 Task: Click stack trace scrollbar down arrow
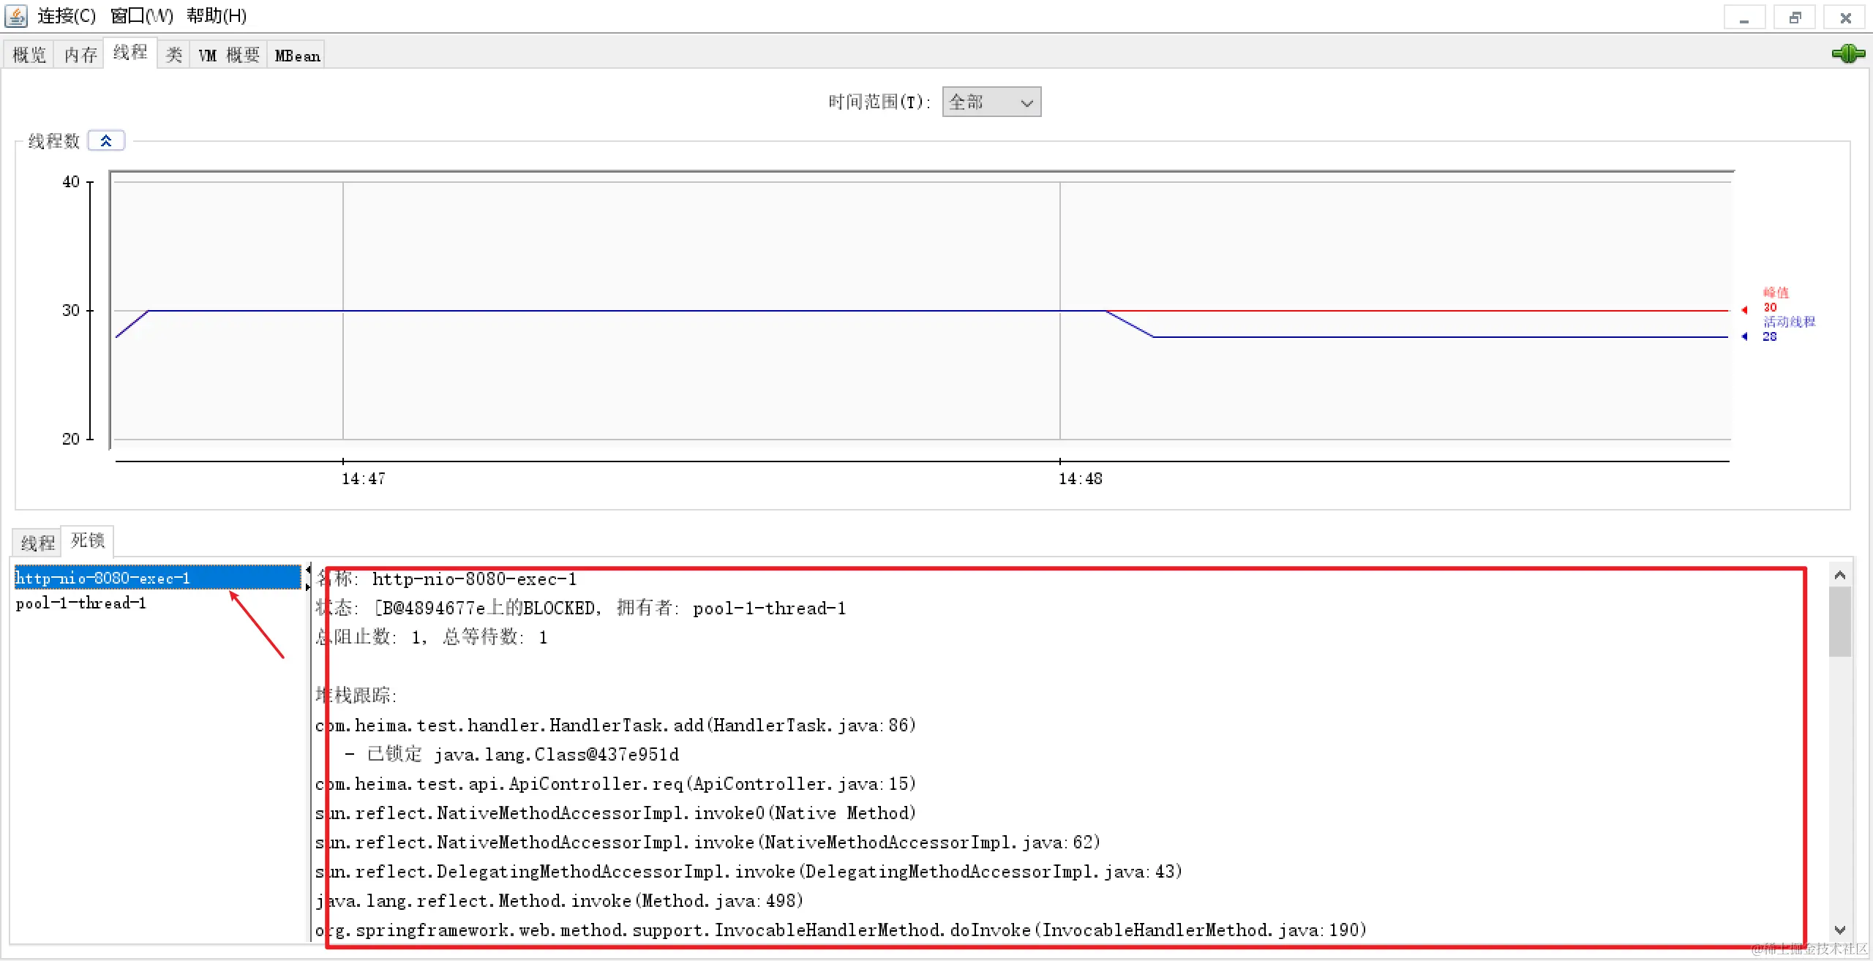pyautogui.click(x=1840, y=930)
